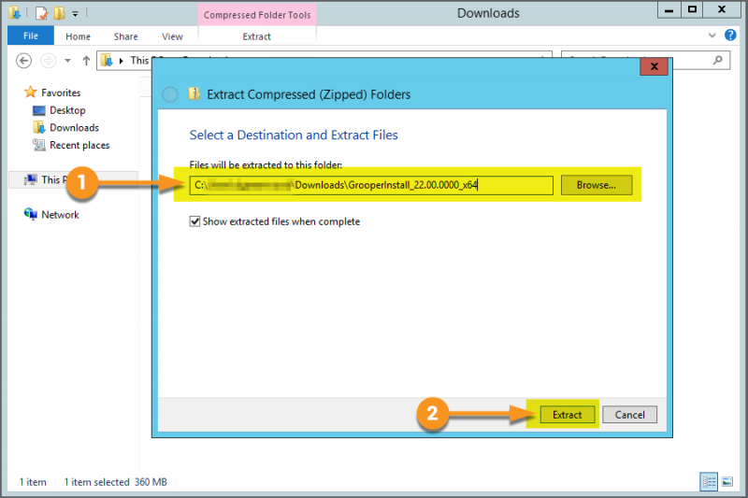
Task: Close the Extract Compressed Folders dialog
Action: click(x=654, y=66)
